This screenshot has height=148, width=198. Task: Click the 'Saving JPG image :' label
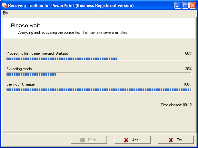point(22,84)
